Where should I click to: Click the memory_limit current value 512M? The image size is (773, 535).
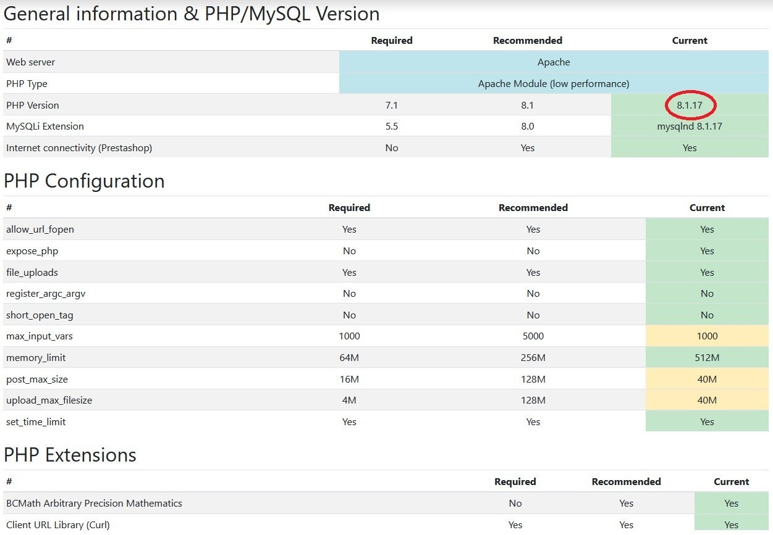point(707,358)
